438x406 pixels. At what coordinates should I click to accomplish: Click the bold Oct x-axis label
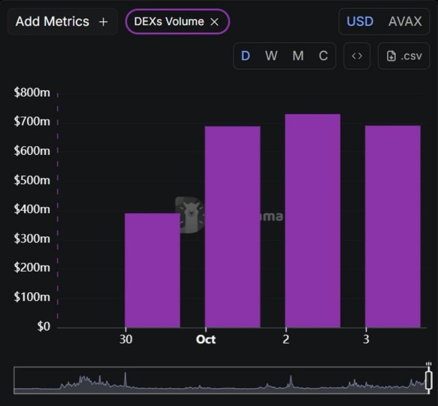click(x=205, y=339)
